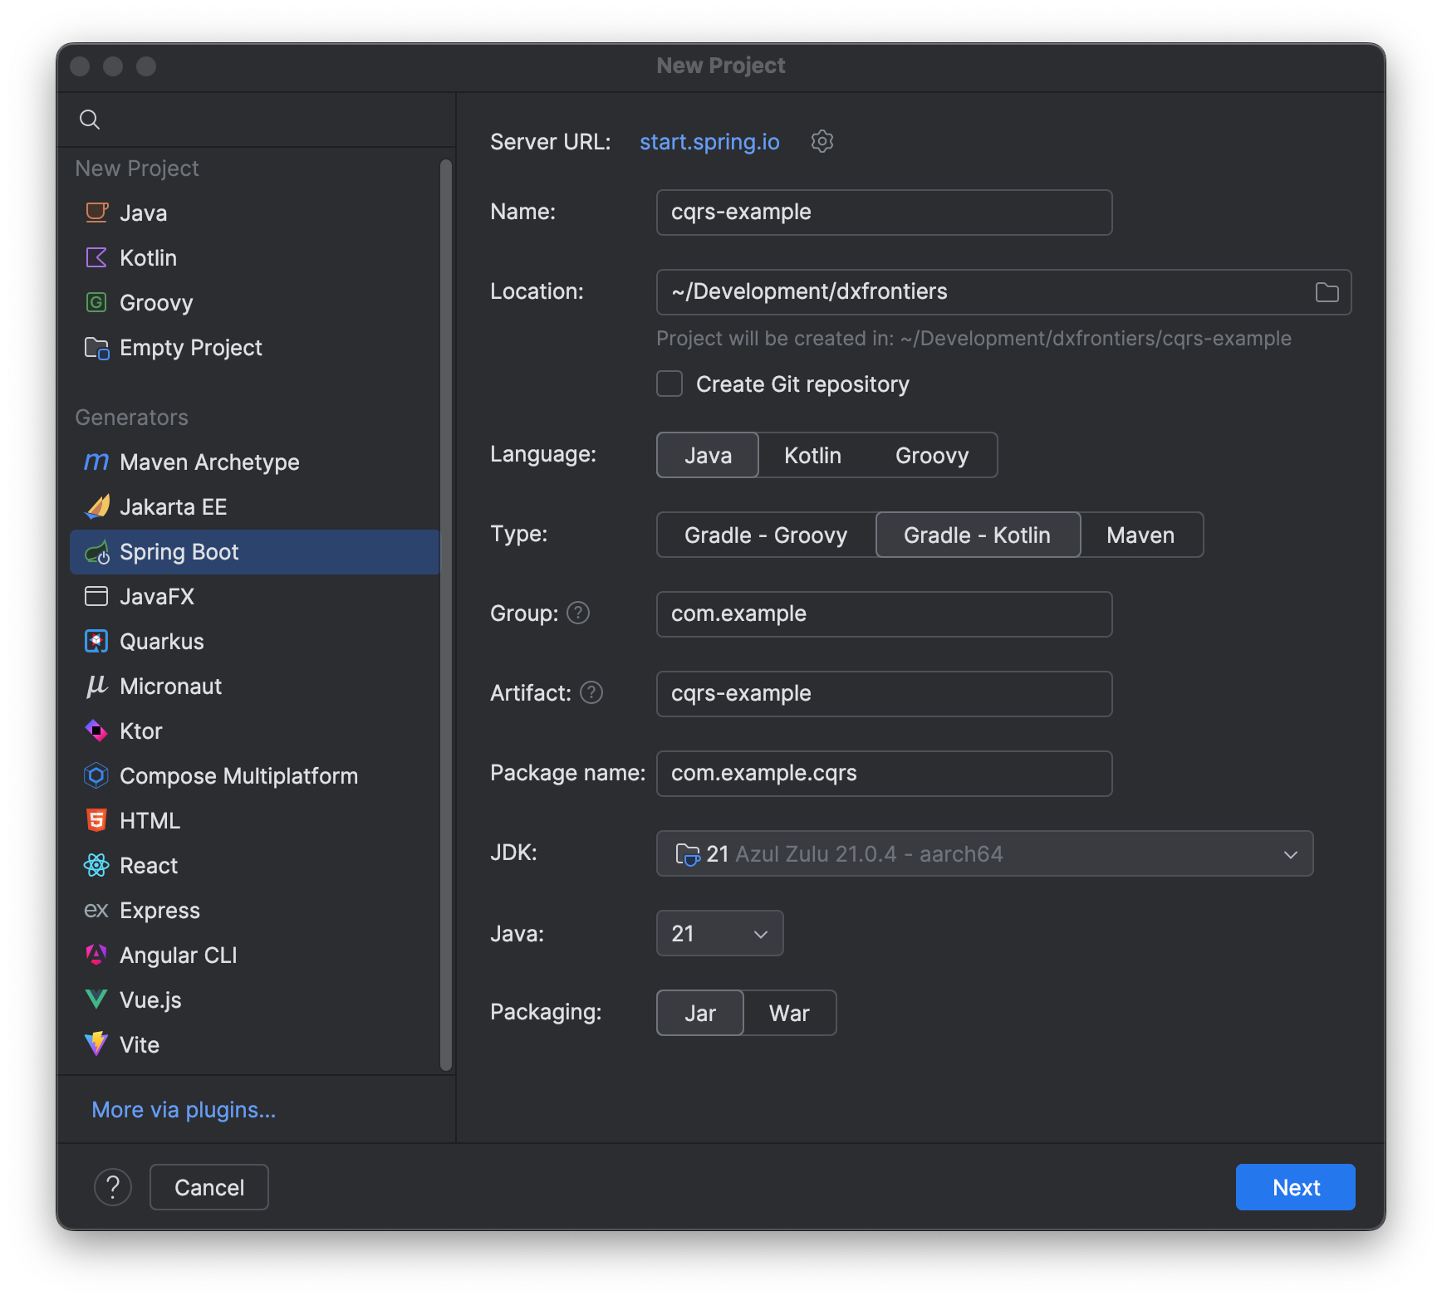Select Micronaut generator in sidebar

[254, 687]
